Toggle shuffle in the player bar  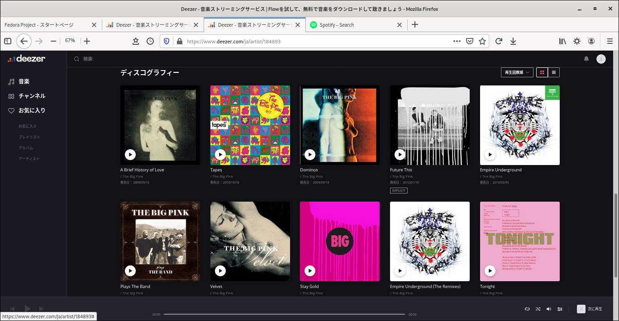pyautogui.click(x=538, y=309)
